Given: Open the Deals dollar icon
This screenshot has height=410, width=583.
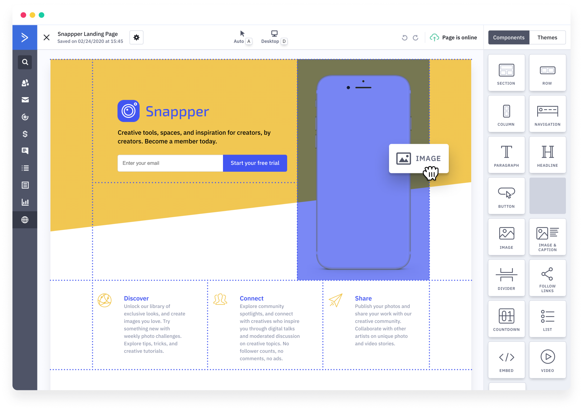Looking at the screenshot, I should click(x=25, y=134).
